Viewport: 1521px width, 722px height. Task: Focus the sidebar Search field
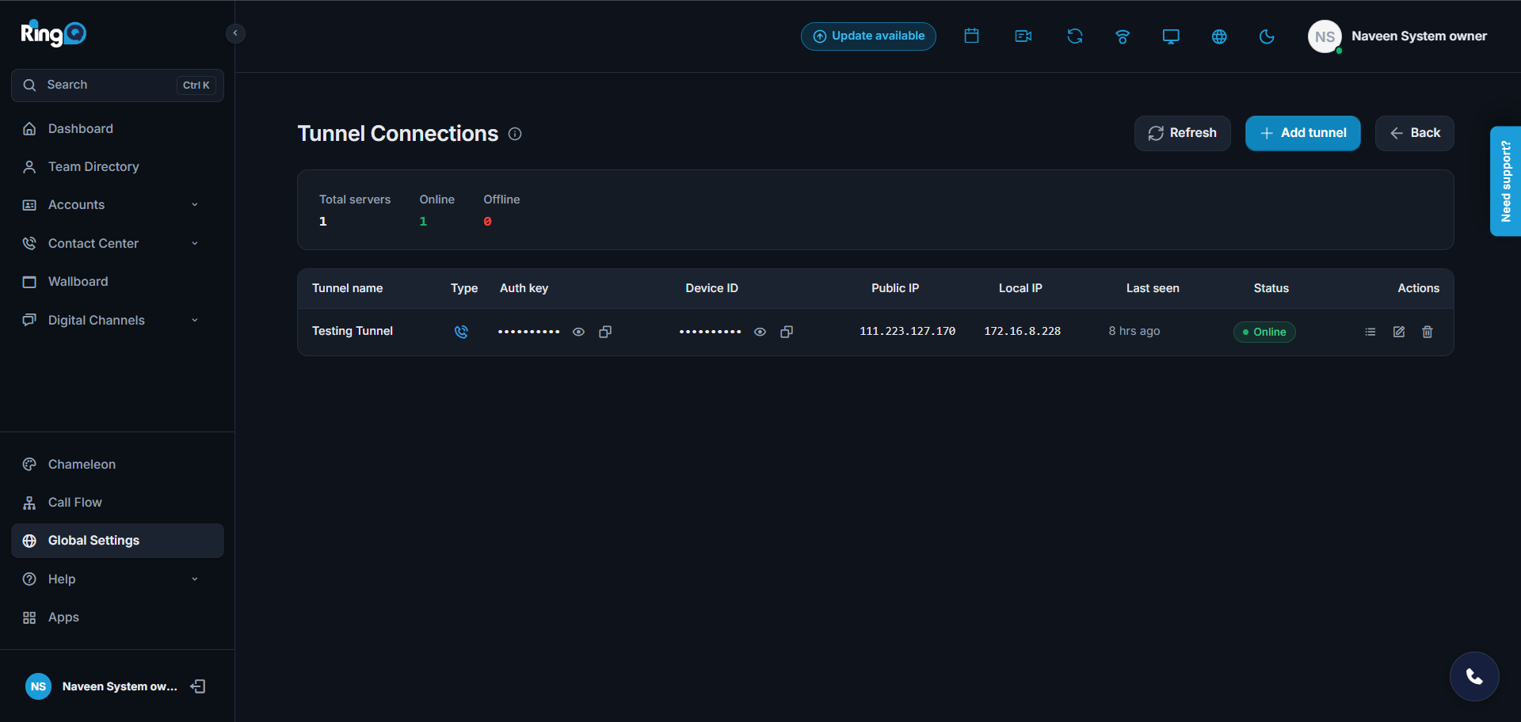pos(117,85)
